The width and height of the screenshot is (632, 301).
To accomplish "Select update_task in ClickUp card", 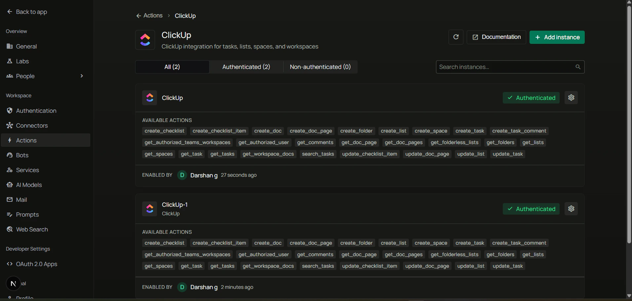I will coord(508,154).
